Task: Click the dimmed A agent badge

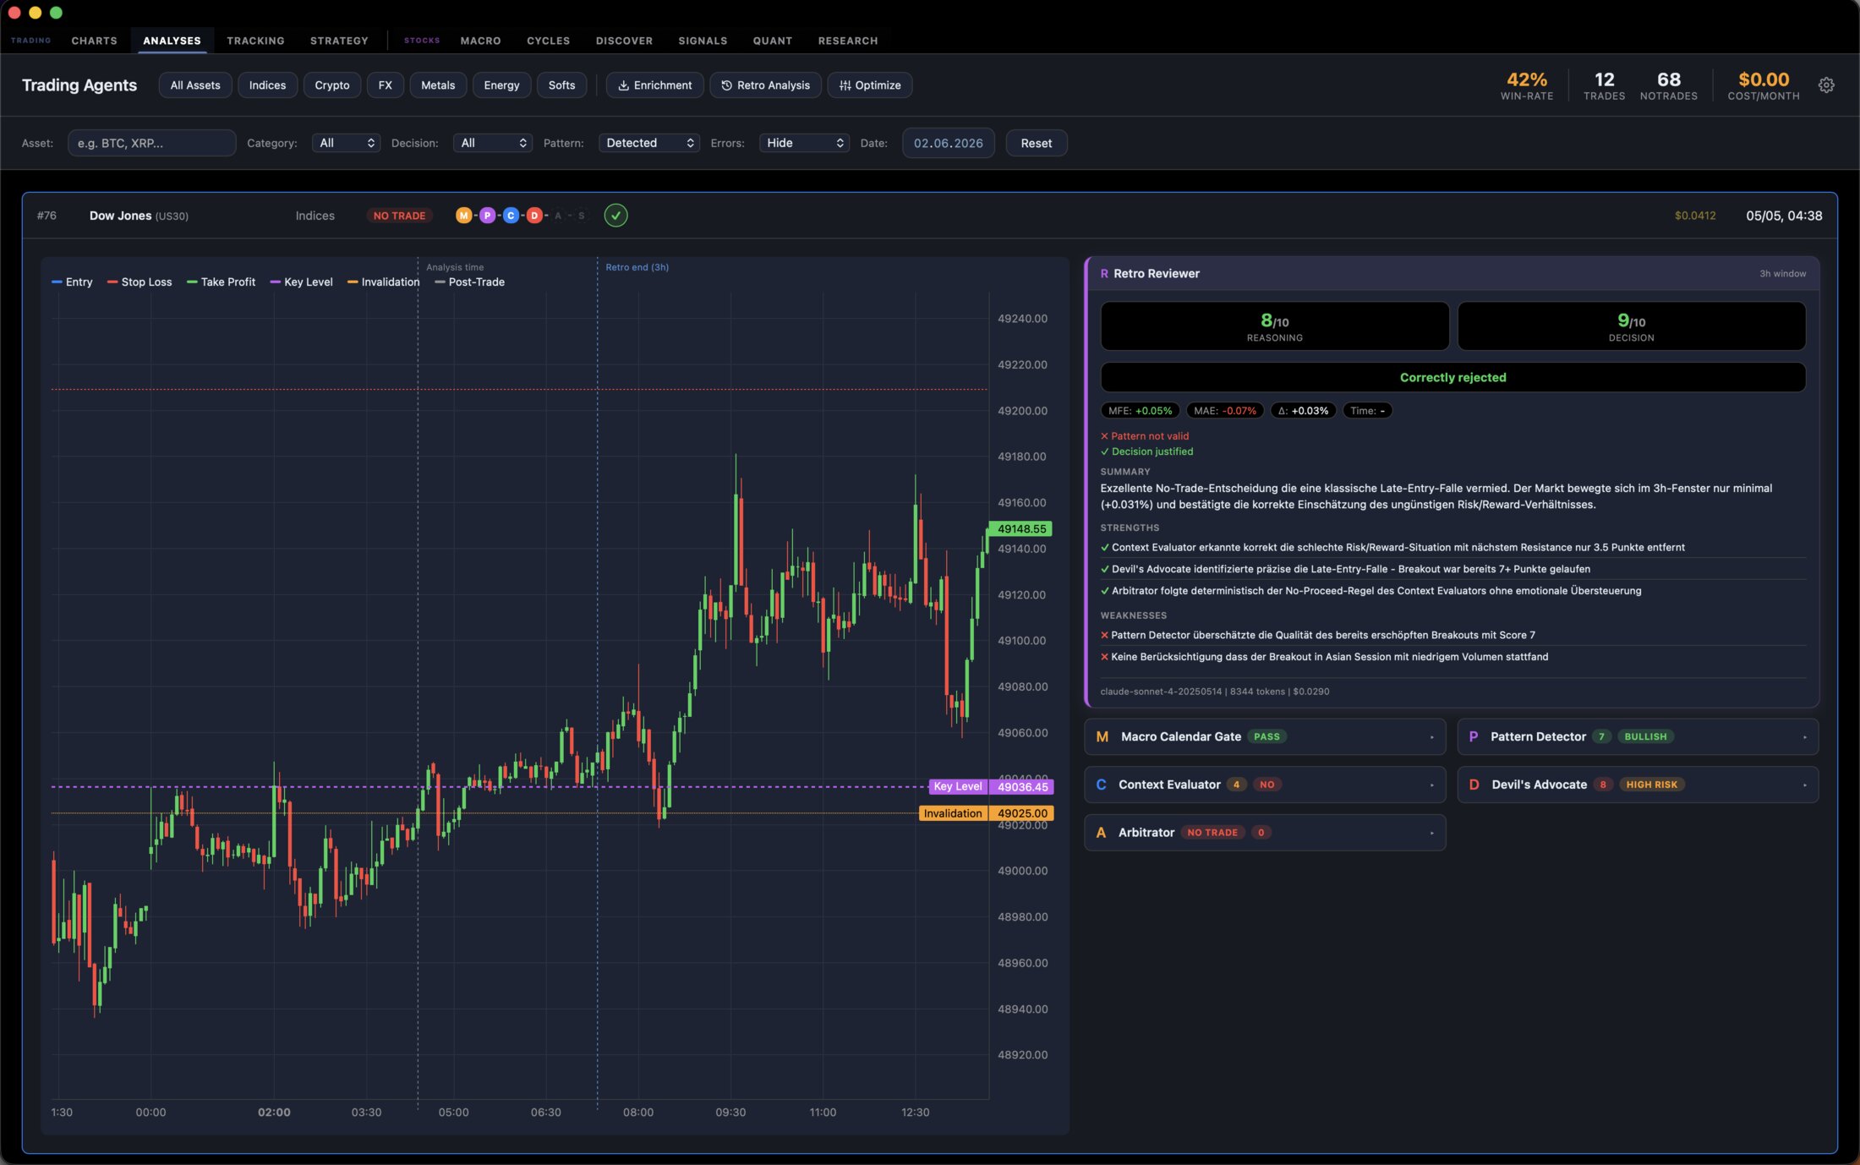Action: [x=558, y=216]
